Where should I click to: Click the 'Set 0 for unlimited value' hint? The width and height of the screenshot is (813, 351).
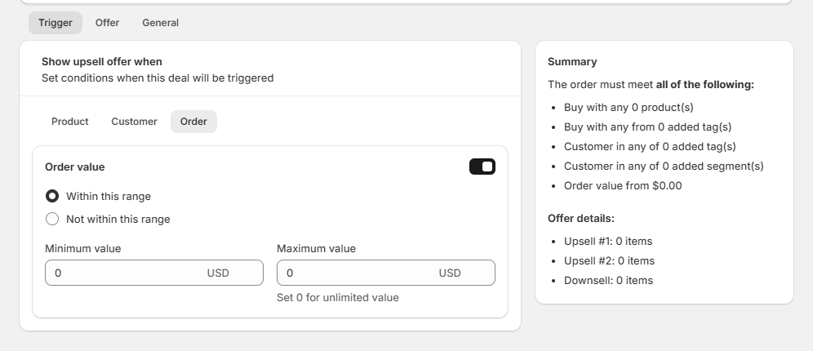338,298
